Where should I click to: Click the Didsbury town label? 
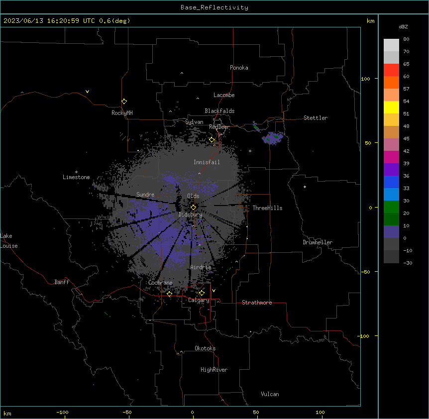(191, 214)
